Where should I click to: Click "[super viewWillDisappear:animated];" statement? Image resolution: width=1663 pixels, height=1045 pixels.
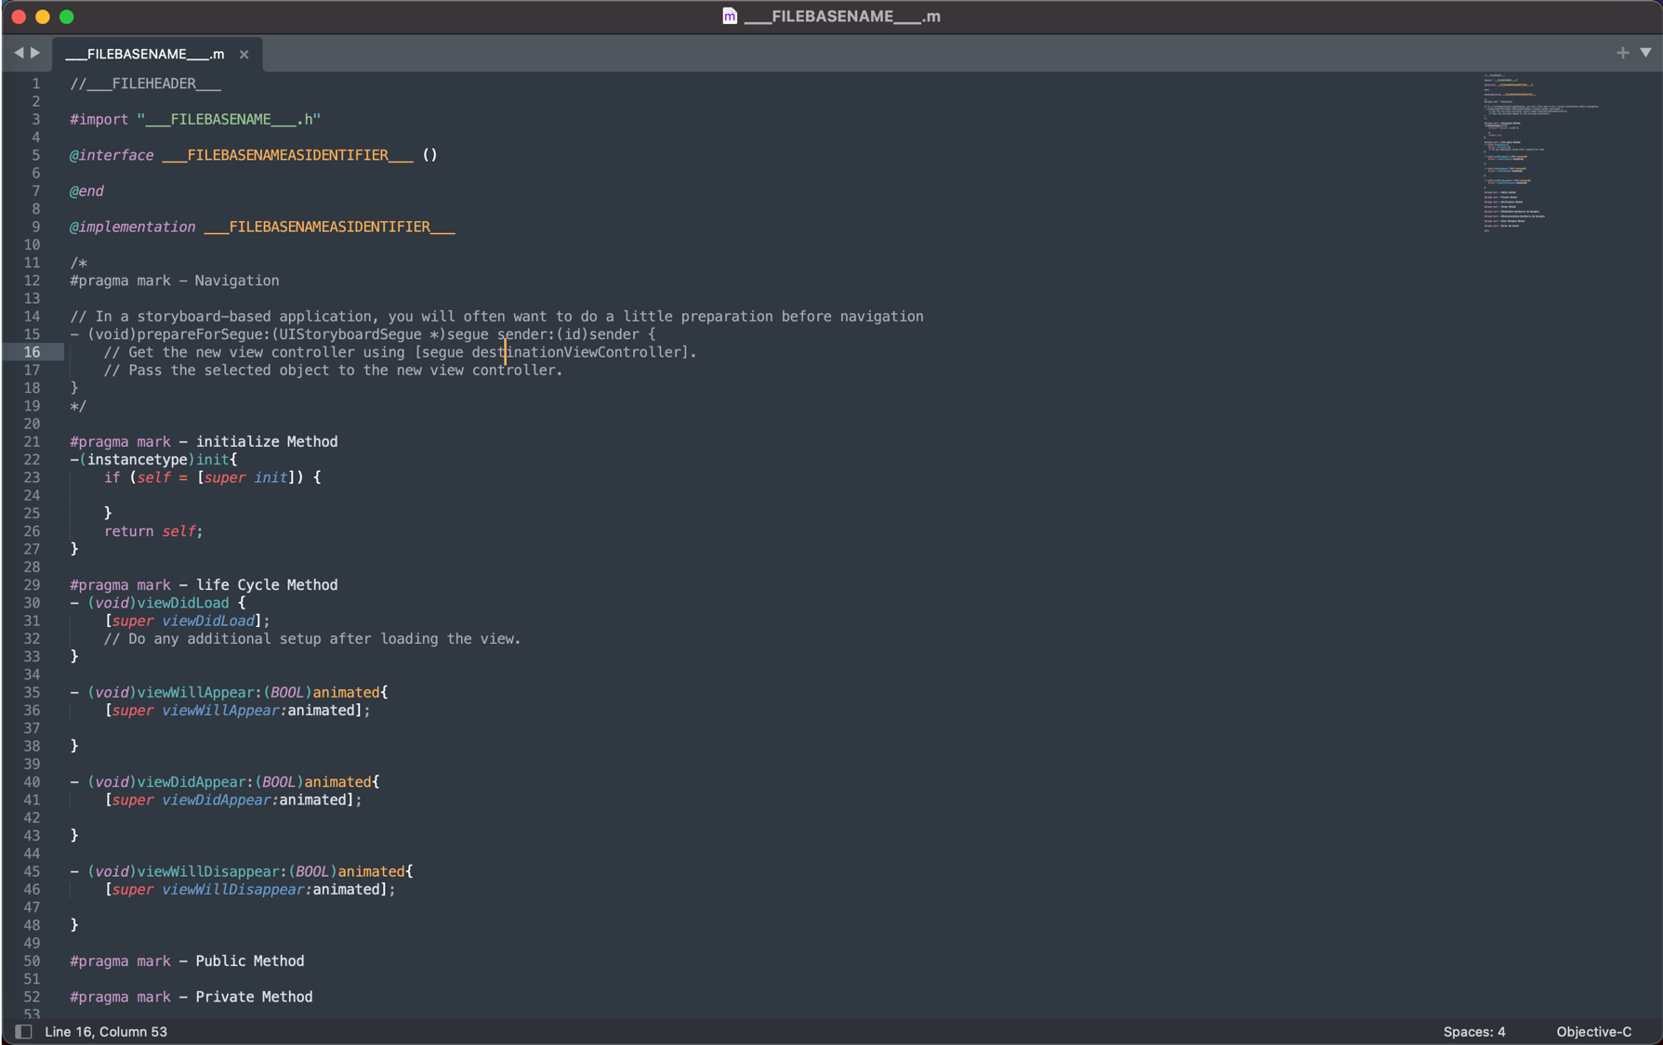pyautogui.click(x=250, y=890)
